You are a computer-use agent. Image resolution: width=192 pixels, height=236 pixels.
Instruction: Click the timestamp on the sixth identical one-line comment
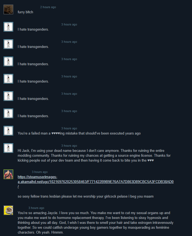[x=69, y=111]
